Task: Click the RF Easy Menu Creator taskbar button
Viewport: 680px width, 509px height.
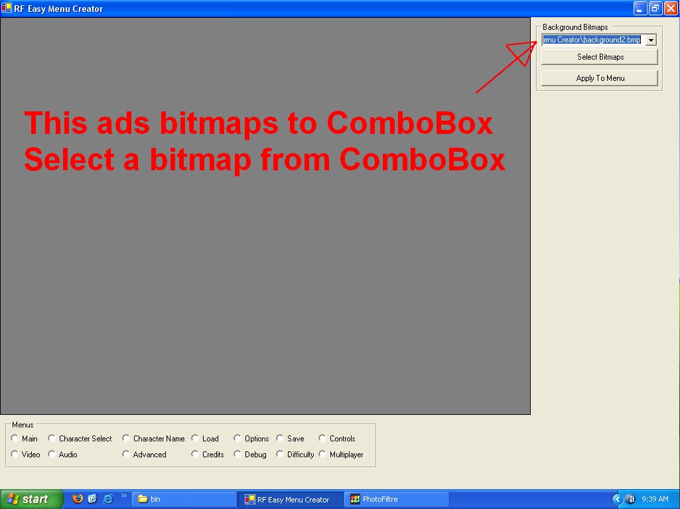Action: tap(289, 499)
